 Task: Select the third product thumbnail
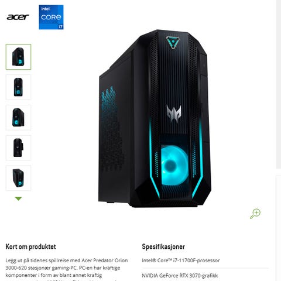pos(18,118)
